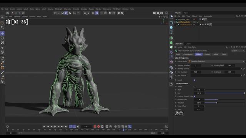Adjust the Growth Rate slider
This screenshot has width=246, height=138.
click(224, 100)
